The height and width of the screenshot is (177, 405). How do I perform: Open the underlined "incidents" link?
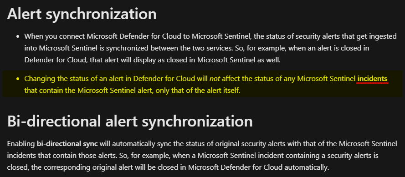point(372,79)
